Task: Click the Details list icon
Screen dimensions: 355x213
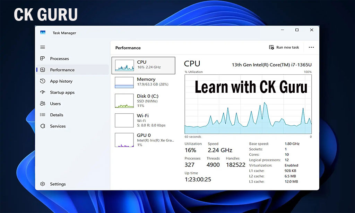Action: tap(43, 115)
